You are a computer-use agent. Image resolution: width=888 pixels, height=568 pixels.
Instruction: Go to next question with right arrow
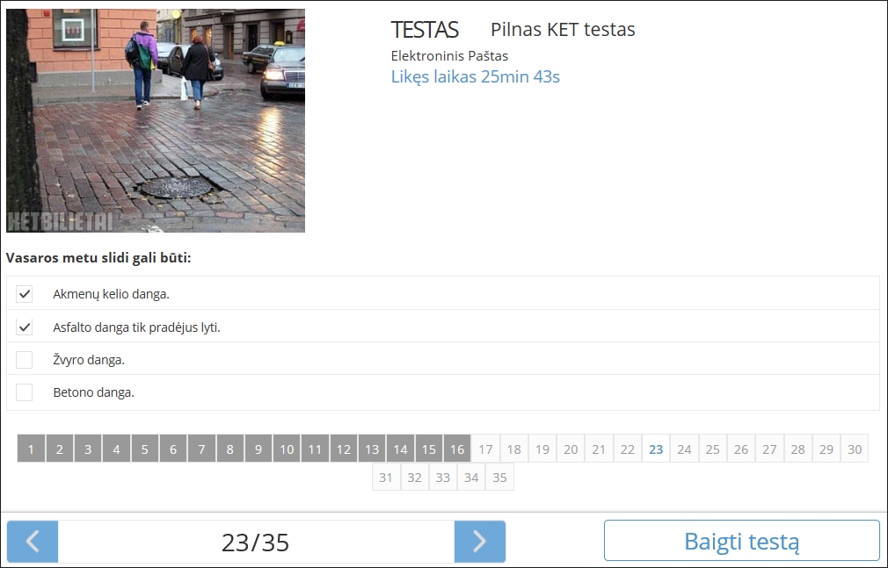(479, 542)
